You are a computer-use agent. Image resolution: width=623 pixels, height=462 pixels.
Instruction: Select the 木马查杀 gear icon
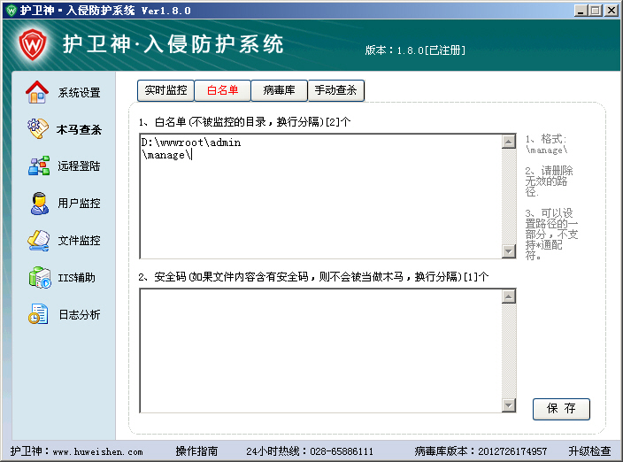pos(38,128)
